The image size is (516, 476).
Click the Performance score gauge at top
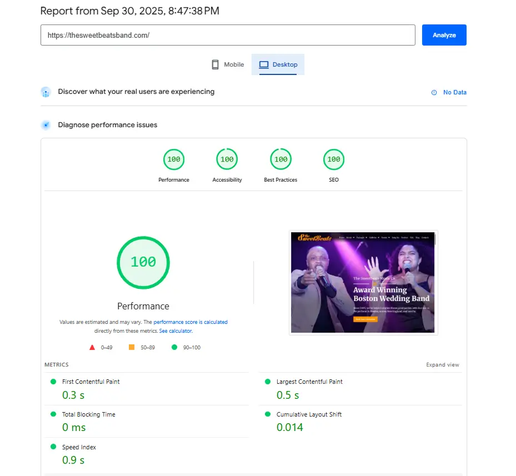pos(174,160)
